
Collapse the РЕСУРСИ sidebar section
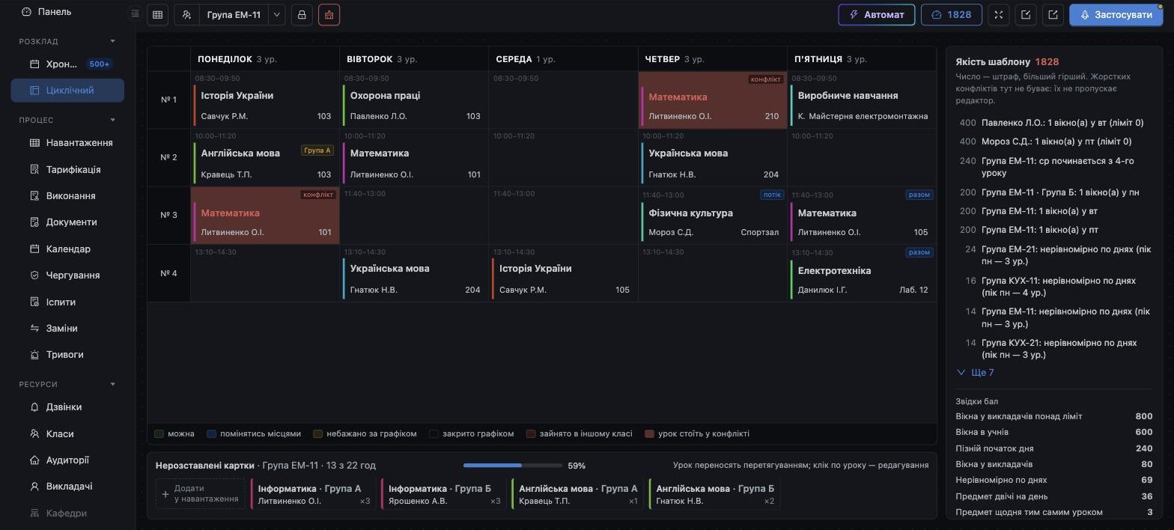pyautogui.click(x=113, y=384)
